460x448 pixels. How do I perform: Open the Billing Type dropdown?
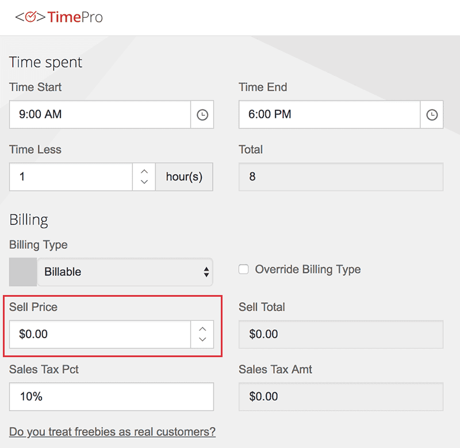pyautogui.click(x=125, y=272)
